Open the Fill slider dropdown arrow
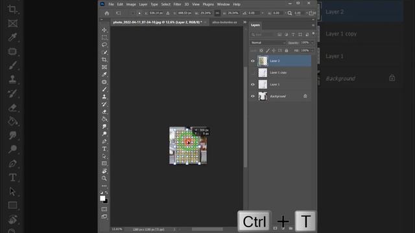The width and height of the screenshot is (415, 233). (x=313, y=50)
